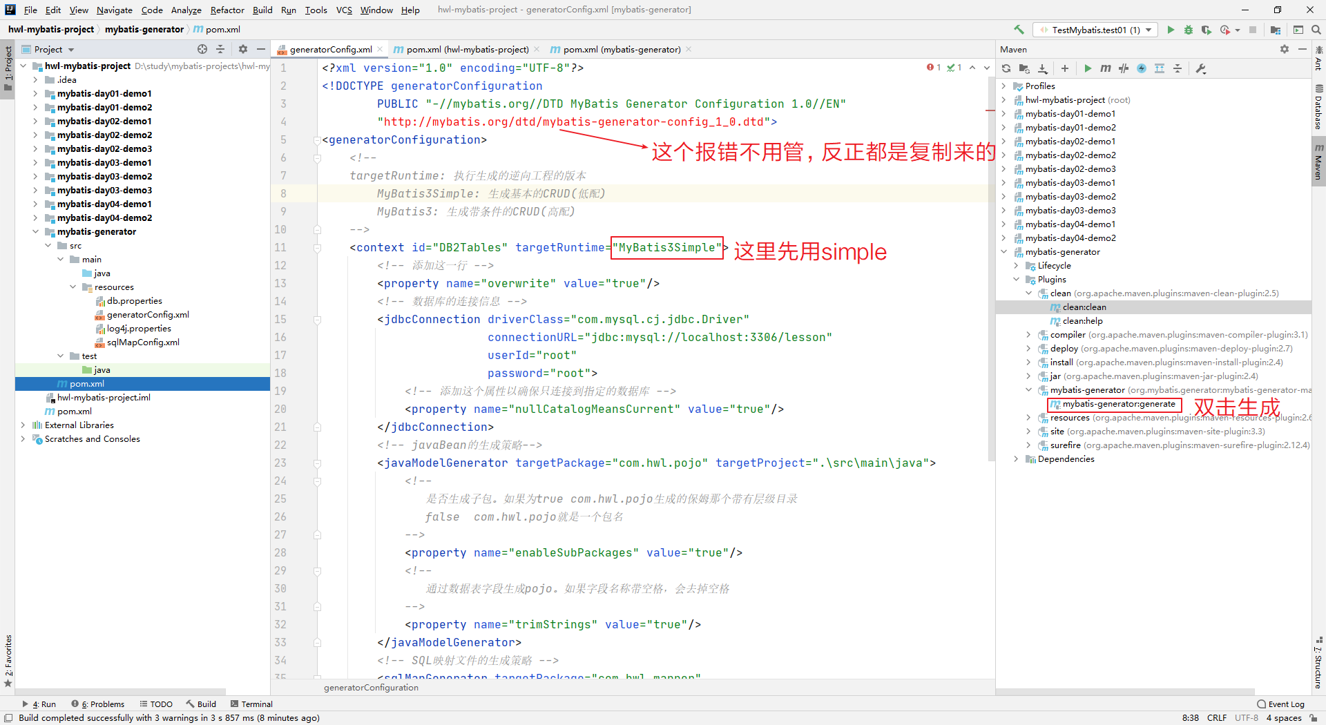Expand External Libraries node
This screenshot has height=725, width=1326.
23,425
